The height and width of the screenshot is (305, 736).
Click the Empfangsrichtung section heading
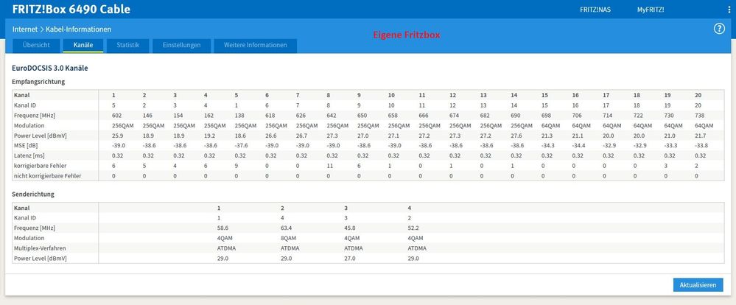click(x=38, y=82)
